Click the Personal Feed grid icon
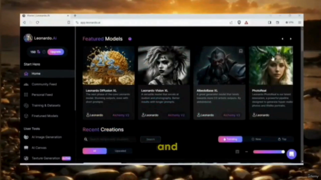Viewport: 321px width, 180px height. 26,94
